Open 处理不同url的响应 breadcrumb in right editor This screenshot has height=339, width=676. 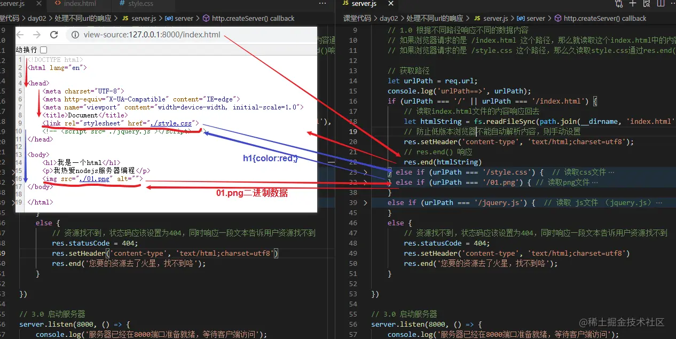click(435, 18)
